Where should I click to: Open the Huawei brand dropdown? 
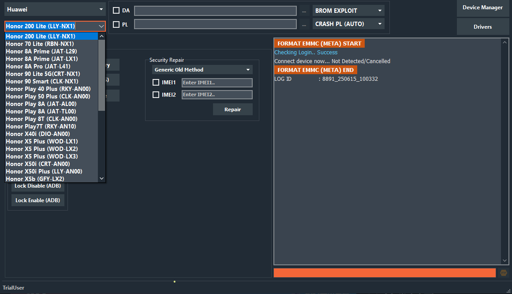[55, 9]
